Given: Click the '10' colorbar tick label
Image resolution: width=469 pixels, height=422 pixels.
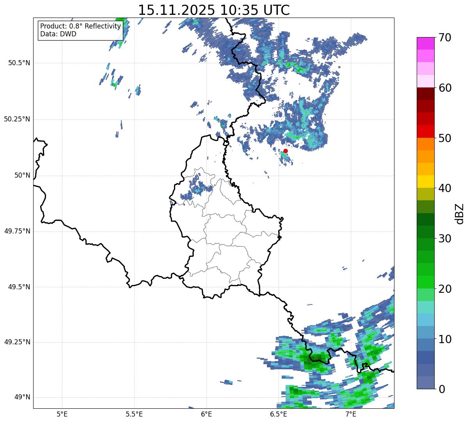Looking at the screenshot, I should pyautogui.click(x=446, y=339).
